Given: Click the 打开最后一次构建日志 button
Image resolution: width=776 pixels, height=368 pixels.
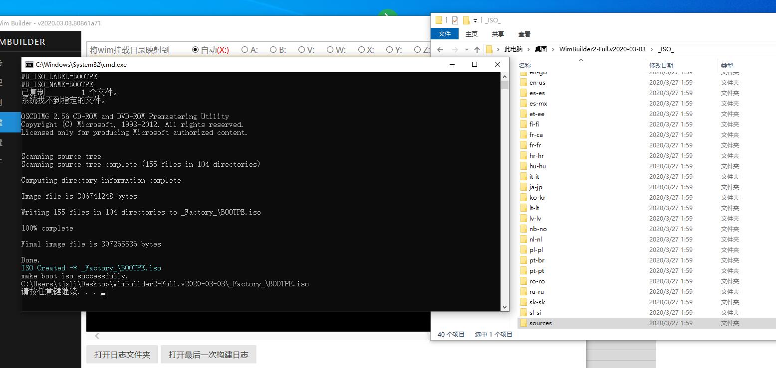Looking at the screenshot, I should coord(208,355).
